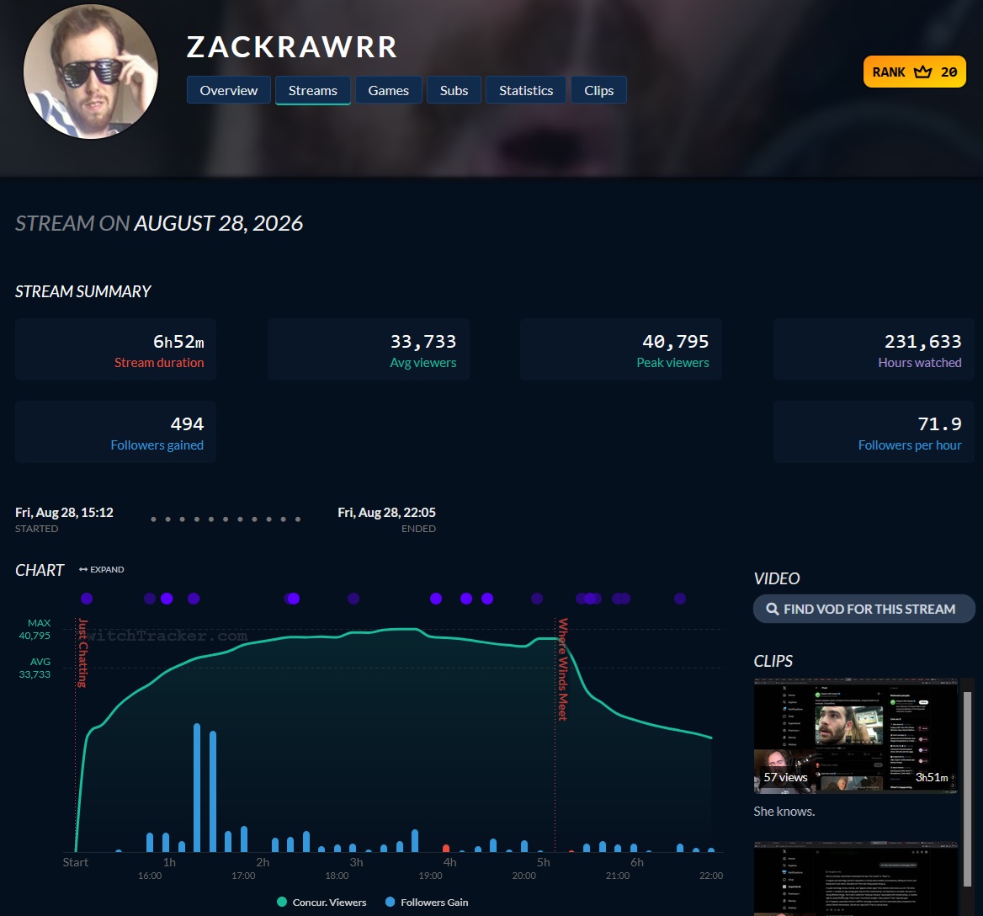The width and height of the screenshot is (983, 916).
Task: Click the magnifier icon in Find VOD button
Action: point(773,609)
